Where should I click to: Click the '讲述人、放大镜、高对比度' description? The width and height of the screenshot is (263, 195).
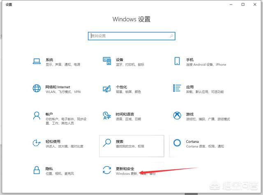[65, 146]
